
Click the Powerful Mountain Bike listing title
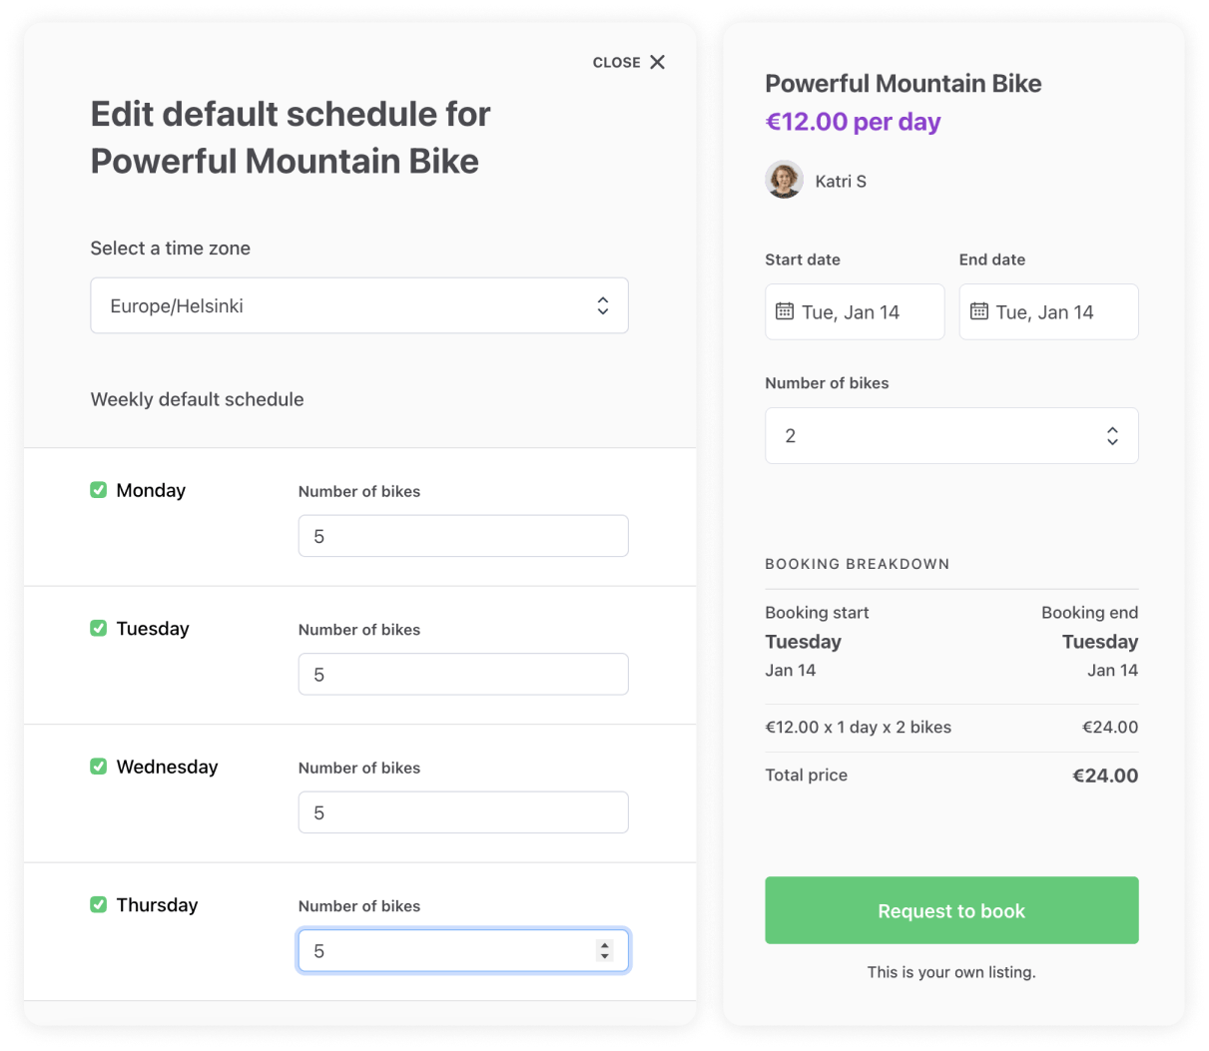pyautogui.click(x=903, y=84)
